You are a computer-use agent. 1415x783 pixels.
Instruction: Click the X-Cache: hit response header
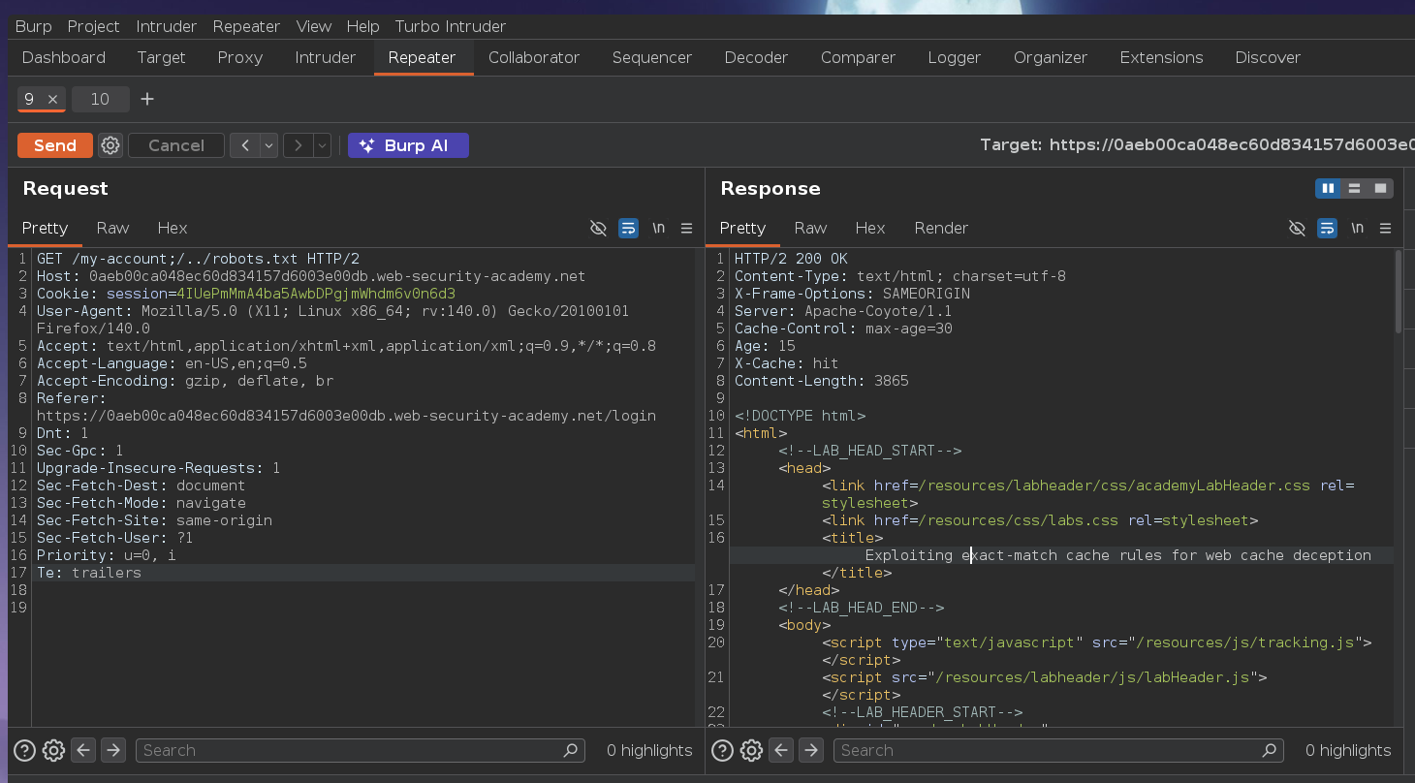pyautogui.click(x=787, y=363)
